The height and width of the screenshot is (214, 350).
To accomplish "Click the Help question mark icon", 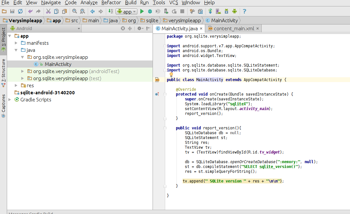I will coord(245,12).
